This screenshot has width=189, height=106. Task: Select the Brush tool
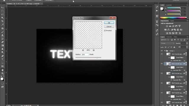click(x=2, y=32)
